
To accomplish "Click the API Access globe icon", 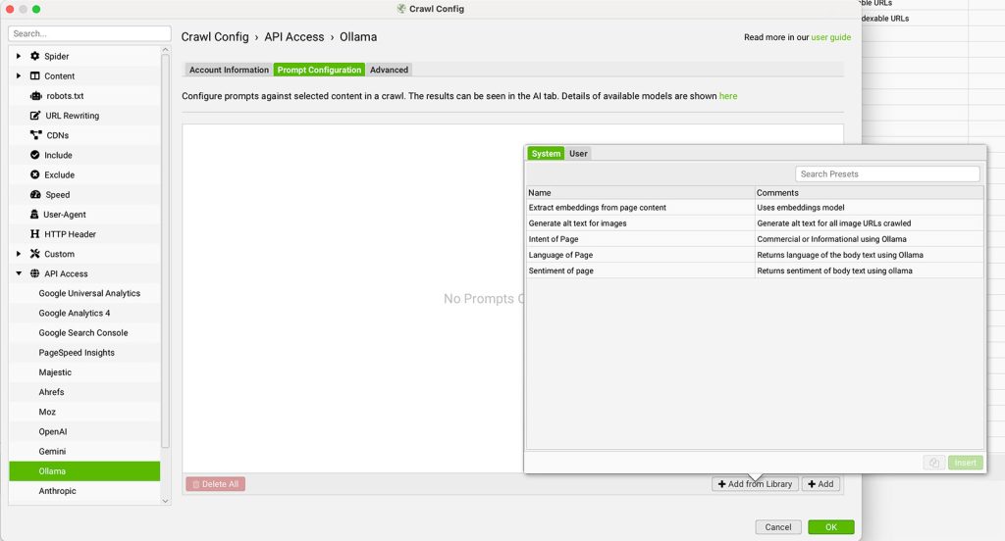I will [34, 273].
